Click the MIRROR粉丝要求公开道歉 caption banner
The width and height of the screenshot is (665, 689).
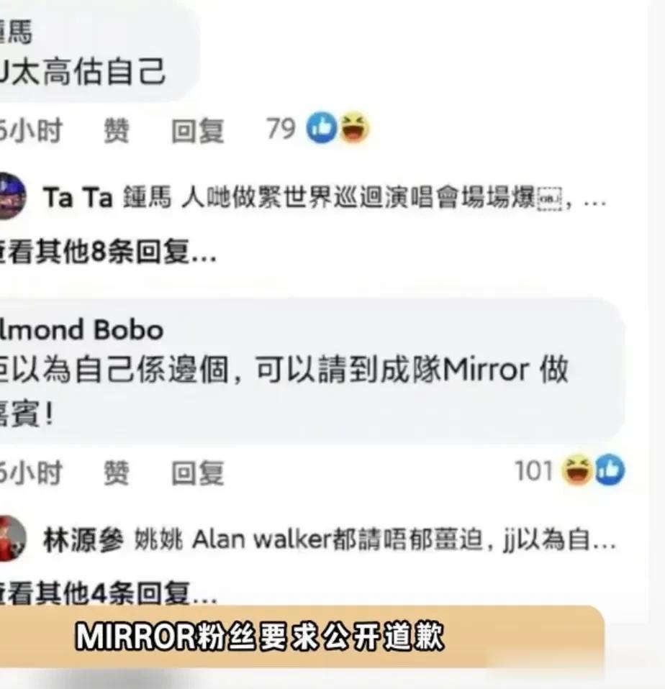302,636
